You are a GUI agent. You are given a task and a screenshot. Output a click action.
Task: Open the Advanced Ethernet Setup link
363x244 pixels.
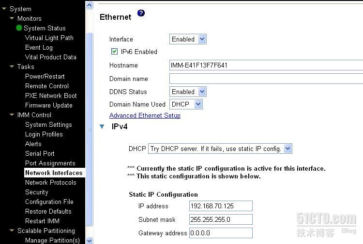coord(145,116)
